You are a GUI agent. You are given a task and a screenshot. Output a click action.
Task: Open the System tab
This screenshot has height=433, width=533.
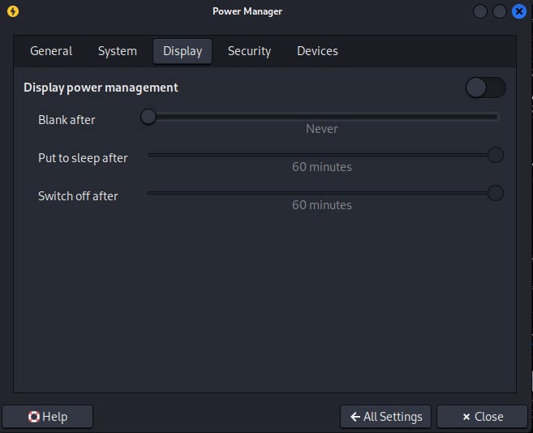tap(118, 51)
